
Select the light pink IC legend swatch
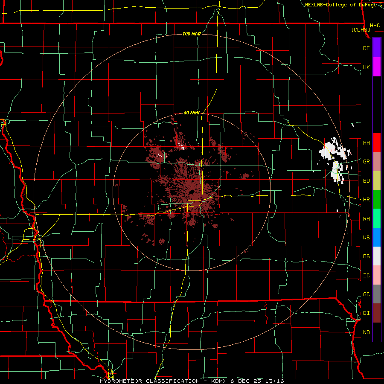(x=377, y=275)
